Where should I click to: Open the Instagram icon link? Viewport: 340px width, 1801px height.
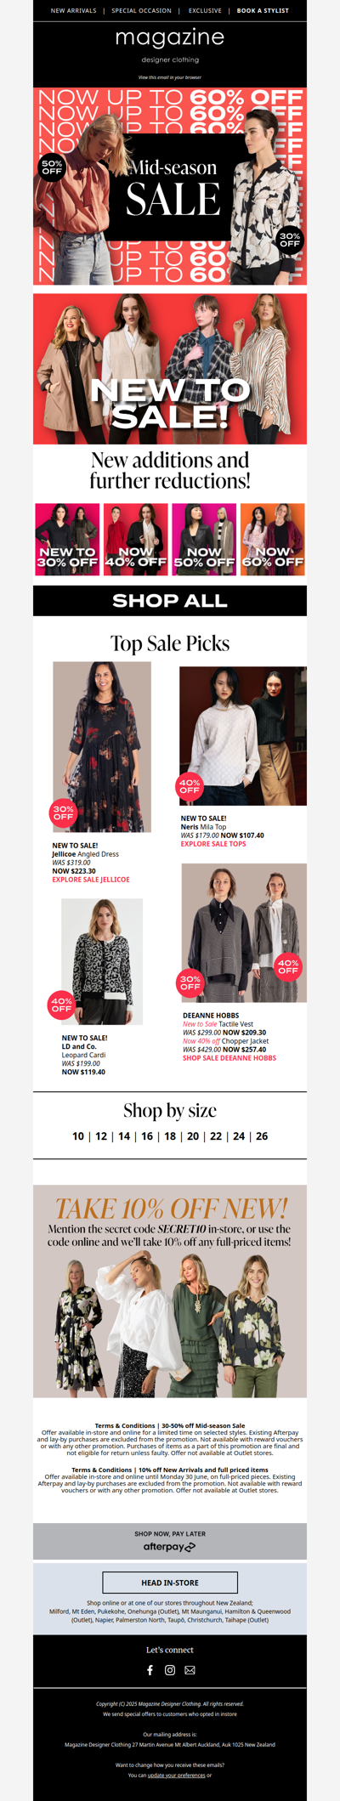click(x=170, y=1670)
